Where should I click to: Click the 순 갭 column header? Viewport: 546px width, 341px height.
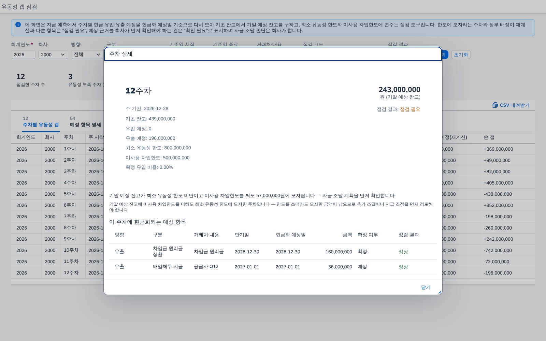click(x=489, y=137)
